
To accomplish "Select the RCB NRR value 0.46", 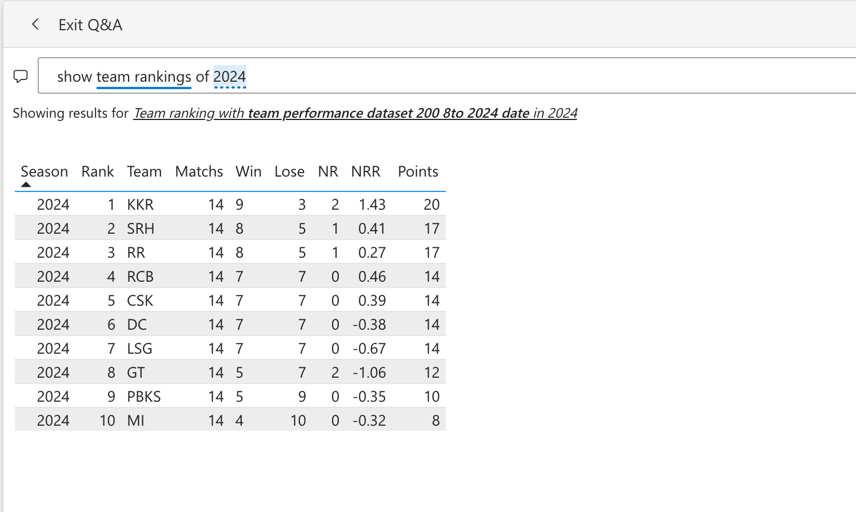I will click(x=372, y=277).
